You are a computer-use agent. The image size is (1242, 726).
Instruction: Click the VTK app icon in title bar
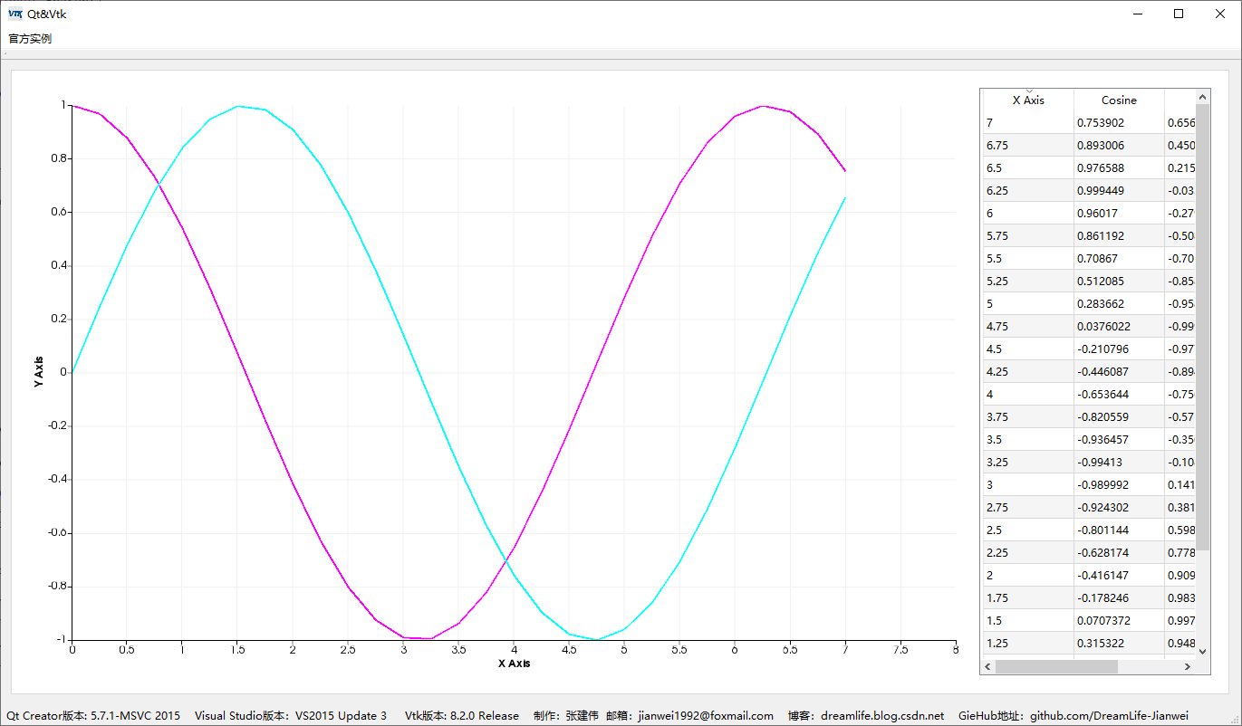[x=14, y=14]
